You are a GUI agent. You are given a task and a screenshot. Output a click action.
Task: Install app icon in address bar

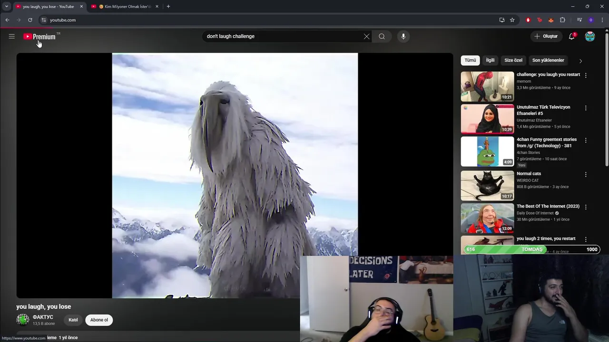[502, 20]
